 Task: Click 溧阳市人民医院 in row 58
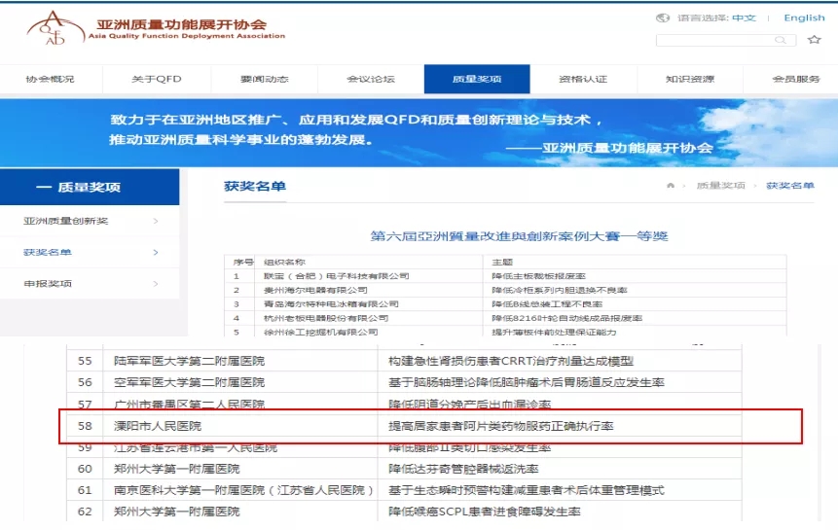(x=158, y=426)
